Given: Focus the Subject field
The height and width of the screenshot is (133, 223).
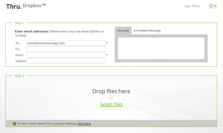Looking at the screenshot, I should tap(66, 61).
